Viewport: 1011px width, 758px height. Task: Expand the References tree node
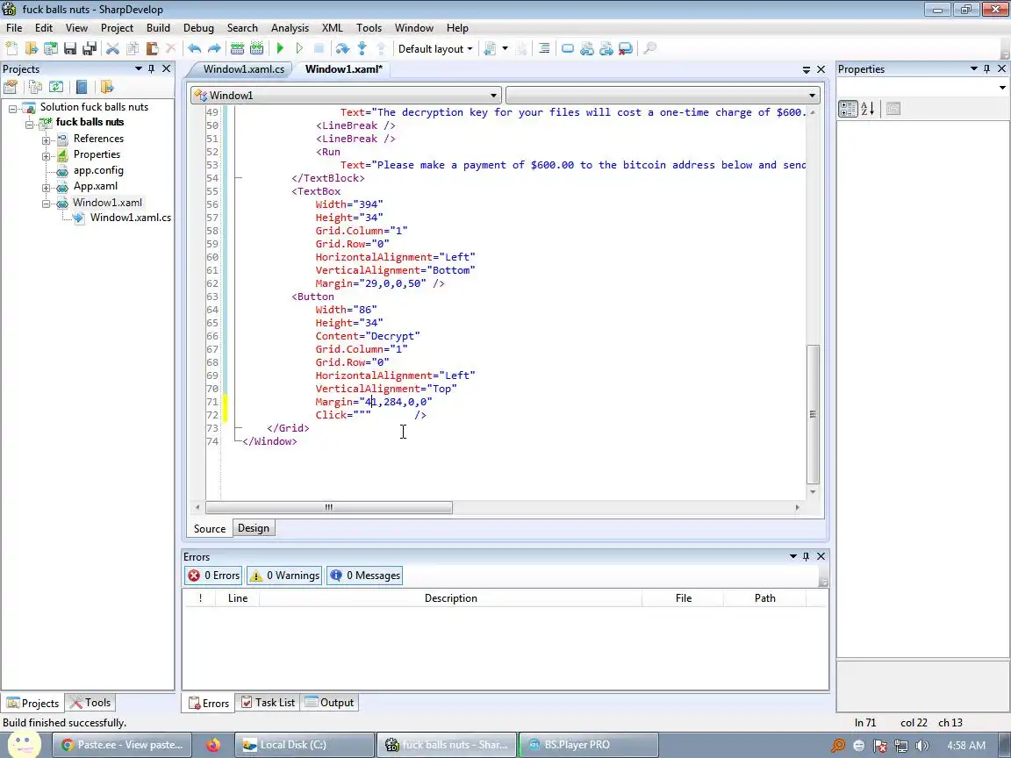pos(46,139)
